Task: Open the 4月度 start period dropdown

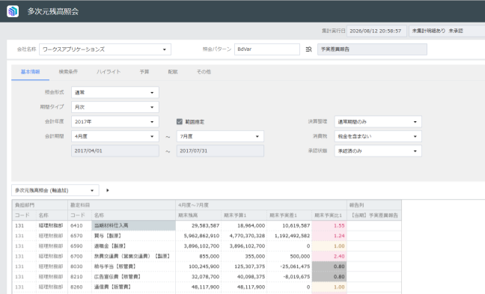Action: 115,136
